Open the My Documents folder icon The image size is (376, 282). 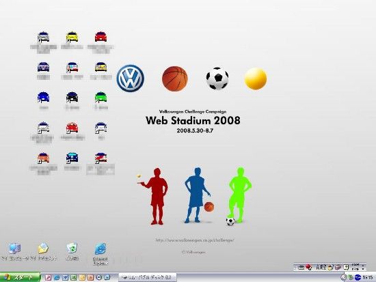coord(43,251)
